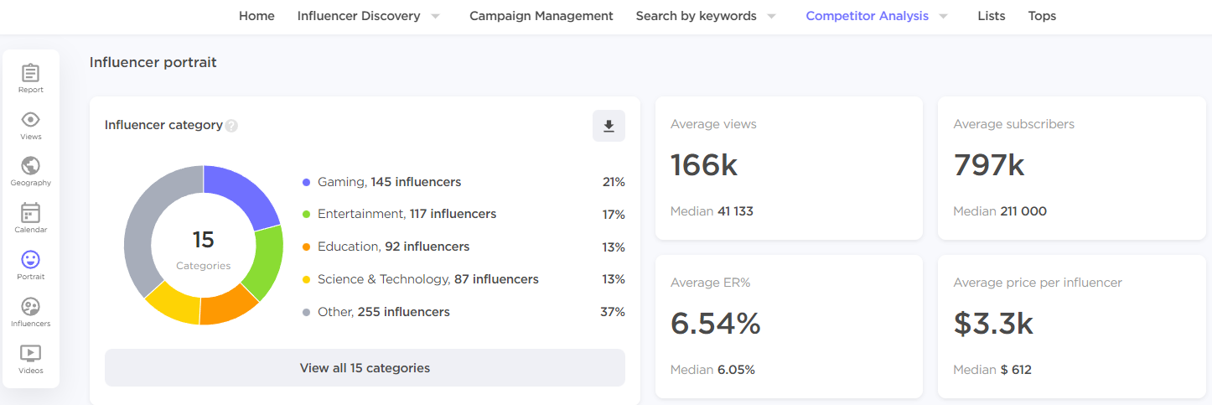
Task: Go to Views section in sidebar
Action: click(x=30, y=125)
